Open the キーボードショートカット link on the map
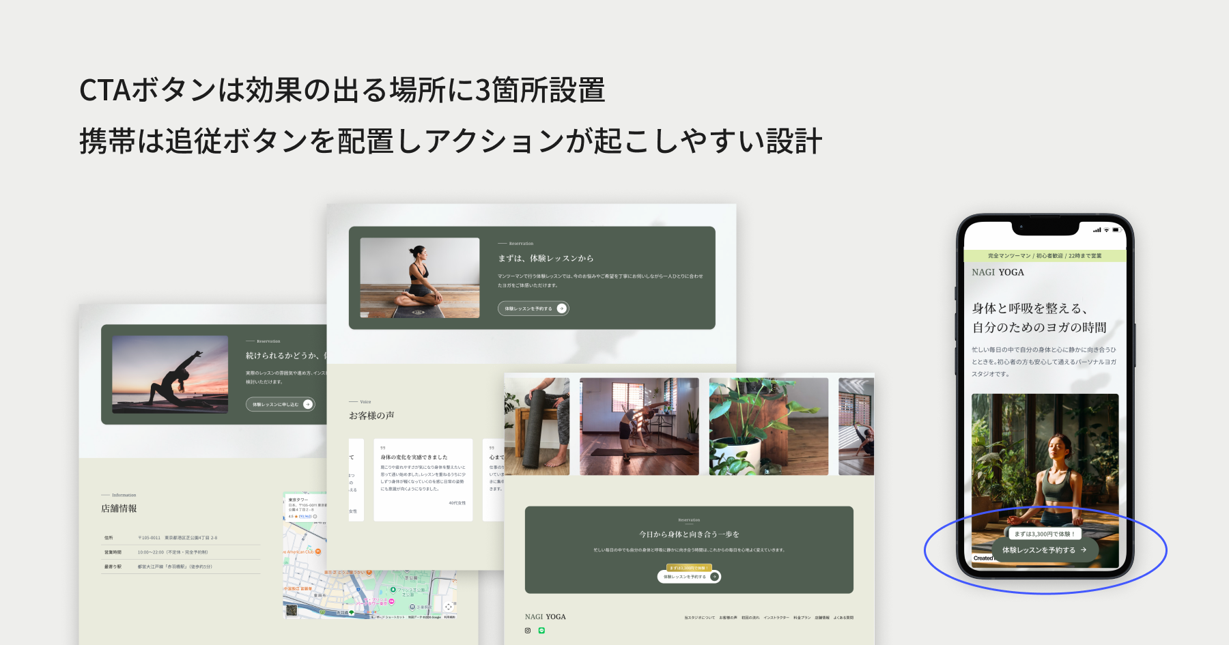Image resolution: width=1229 pixels, height=645 pixels. coord(388,617)
